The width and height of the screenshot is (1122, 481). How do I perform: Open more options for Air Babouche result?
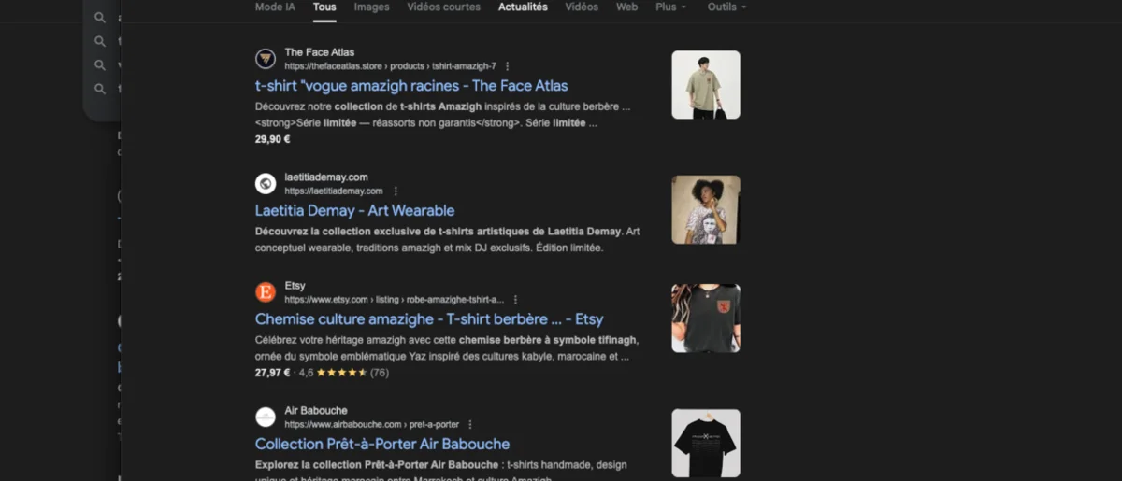470,425
